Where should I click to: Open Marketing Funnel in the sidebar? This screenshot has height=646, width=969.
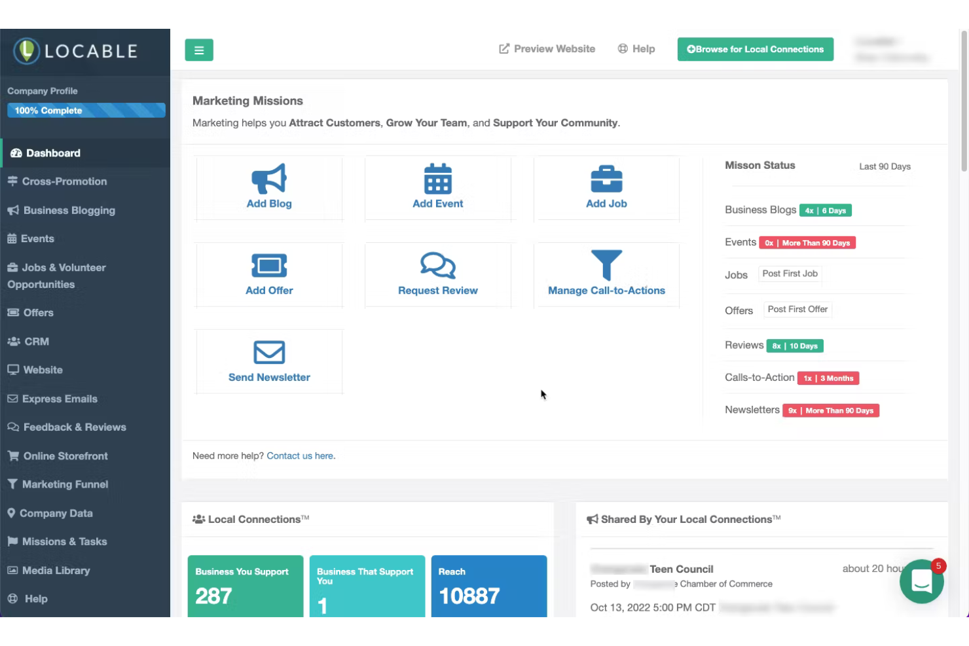[x=85, y=484]
